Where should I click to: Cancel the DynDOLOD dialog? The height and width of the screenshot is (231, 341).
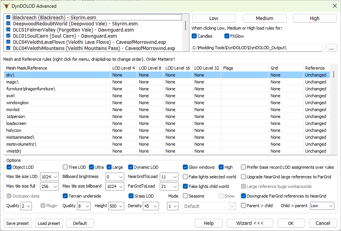click(323, 223)
